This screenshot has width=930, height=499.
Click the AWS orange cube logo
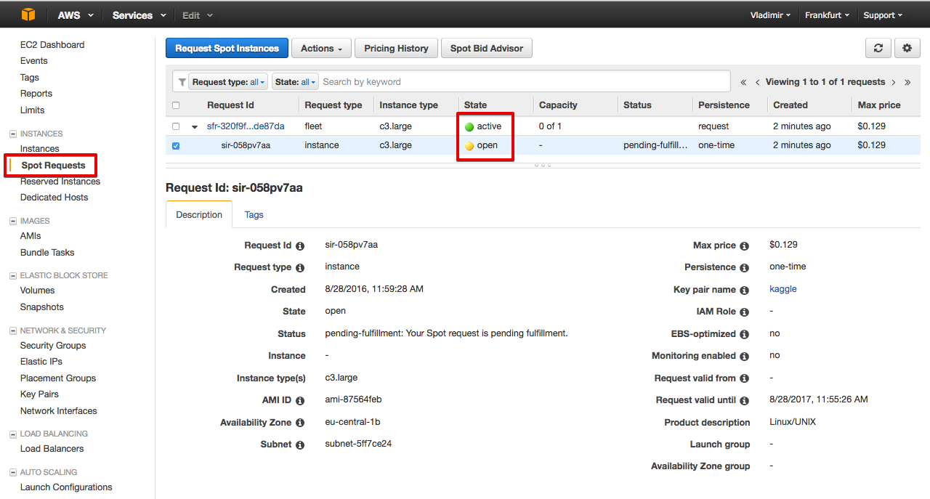pyautogui.click(x=28, y=15)
